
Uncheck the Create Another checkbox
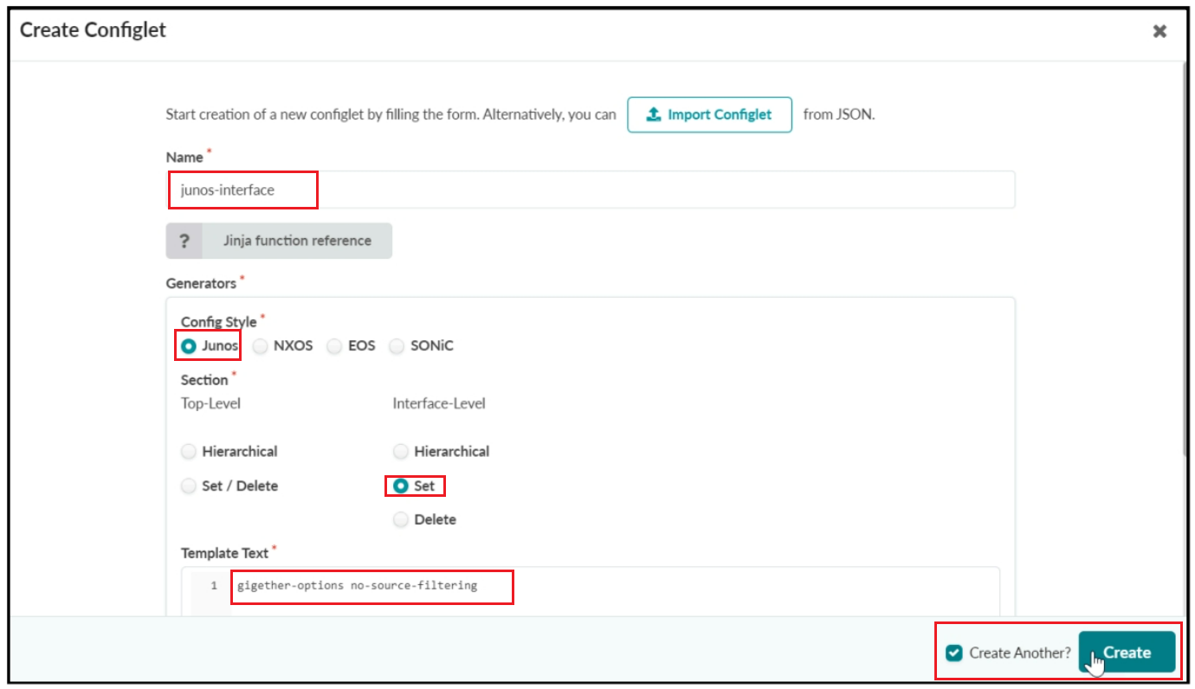tap(954, 654)
